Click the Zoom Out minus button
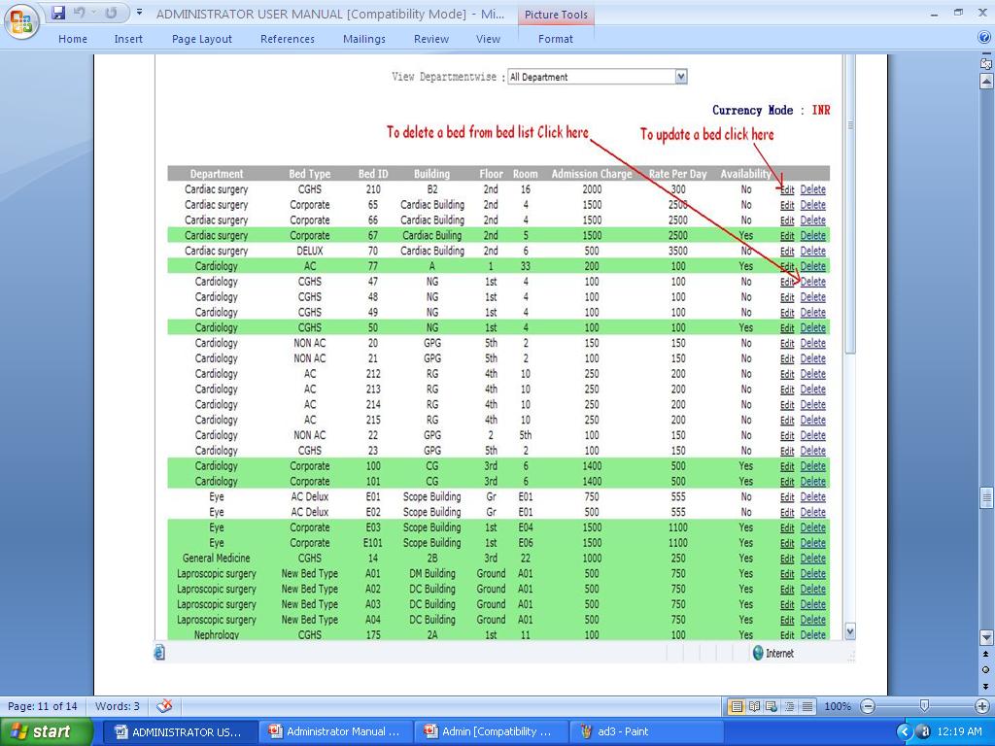This screenshot has width=995, height=746. pos(868,706)
